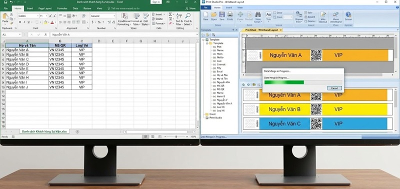400x189 pixels.
Task: Click Open folder icon in Print Studio Pro
Action: point(214,14)
